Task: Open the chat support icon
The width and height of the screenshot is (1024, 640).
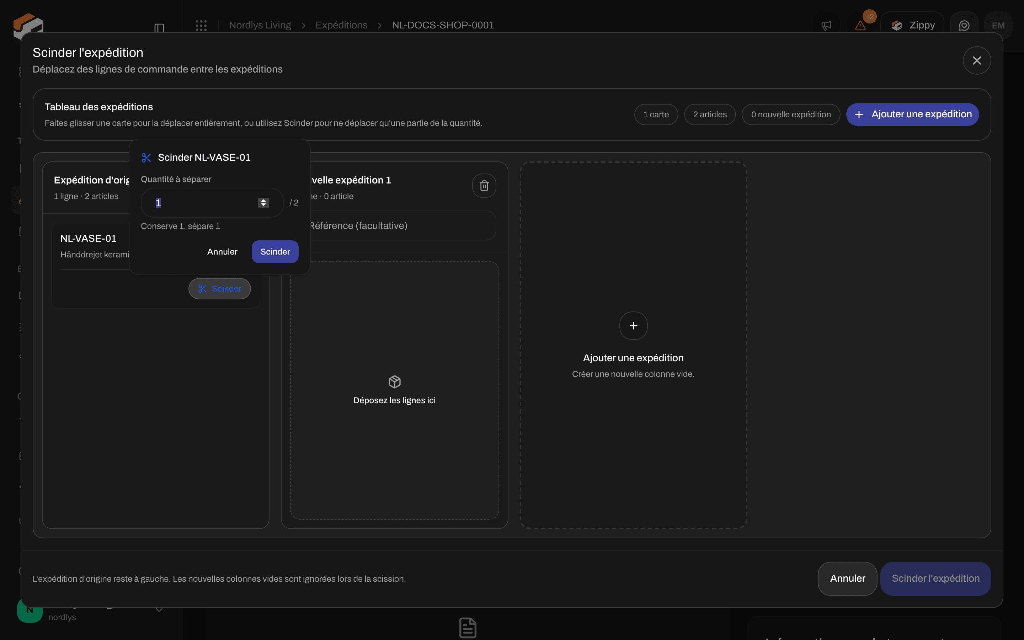Action: point(964,25)
